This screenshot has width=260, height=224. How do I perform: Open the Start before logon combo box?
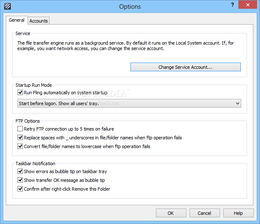(x=129, y=103)
